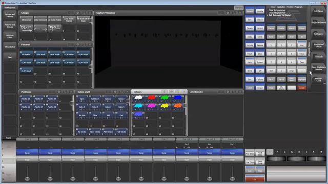328x184 pixels.
Task: Select the violet colour palette
Action: pos(138,115)
